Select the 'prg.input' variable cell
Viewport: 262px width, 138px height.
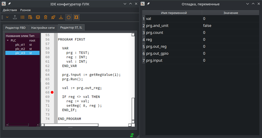(174, 60)
